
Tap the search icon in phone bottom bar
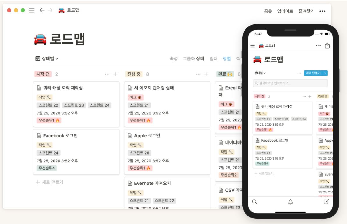[x=254, y=202]
